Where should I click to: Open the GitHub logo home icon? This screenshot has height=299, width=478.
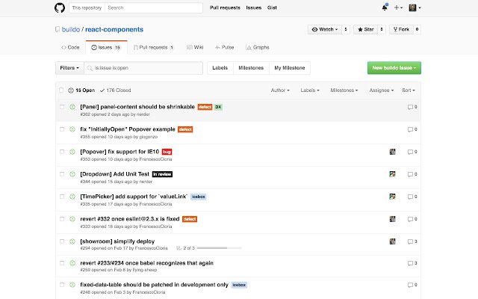(x=60, y=7)
